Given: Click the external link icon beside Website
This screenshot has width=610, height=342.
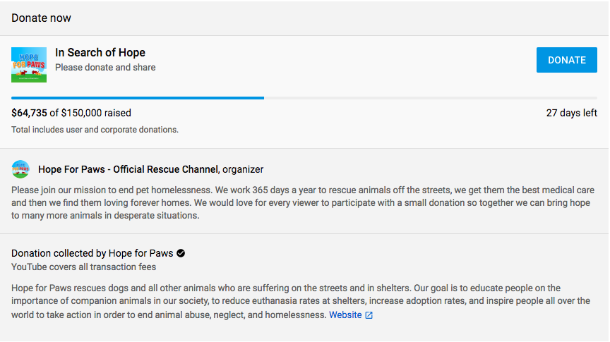Looking at the screenshot, I should 369,315.
